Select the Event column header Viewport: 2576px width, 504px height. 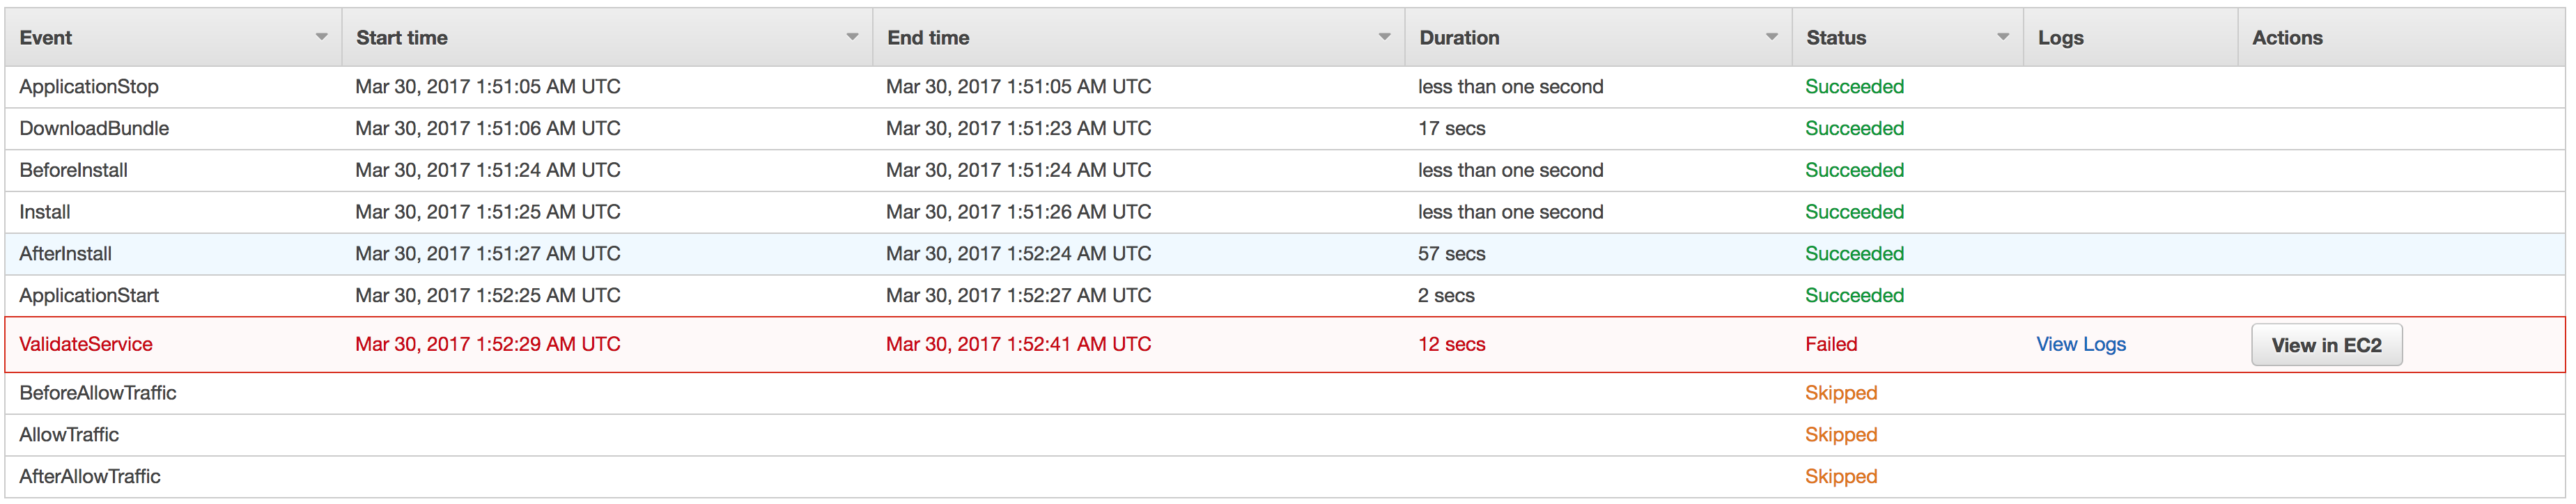coord(173,37)
